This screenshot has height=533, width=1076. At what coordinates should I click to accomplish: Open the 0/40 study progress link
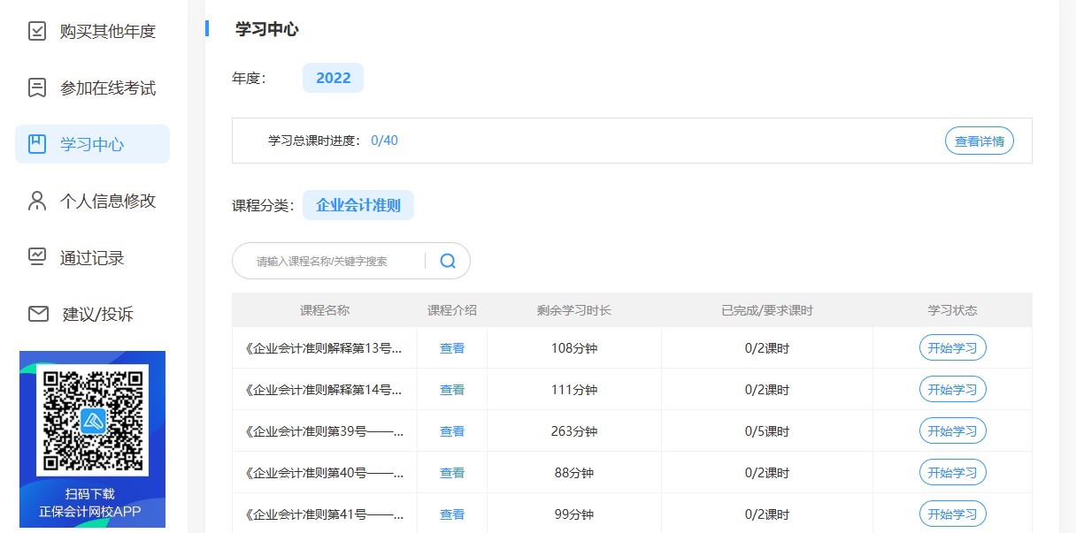(385, 140)
